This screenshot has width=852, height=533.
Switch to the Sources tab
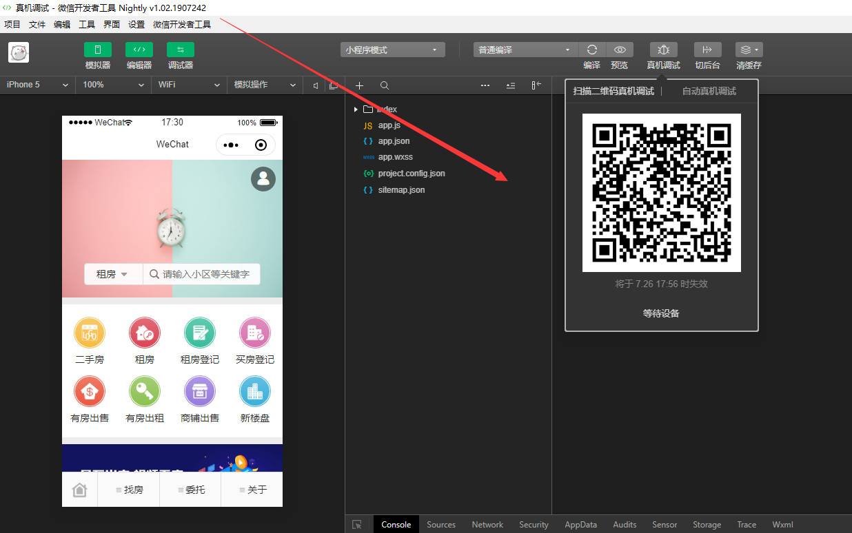pos(441,525)
